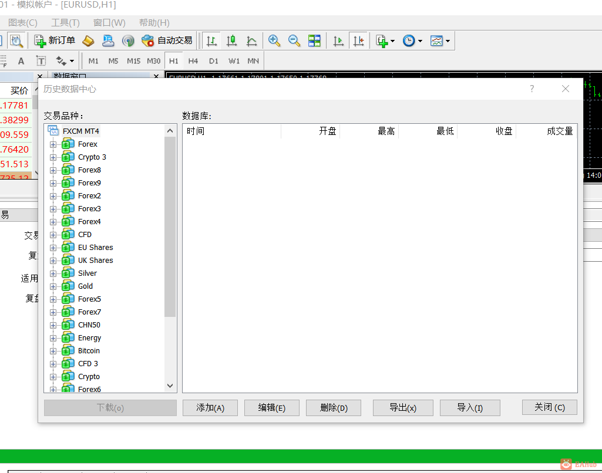The width and height of the screenshot is (602, 473).
Task: Click the tile windows grid icon
Action: point(314,40)
